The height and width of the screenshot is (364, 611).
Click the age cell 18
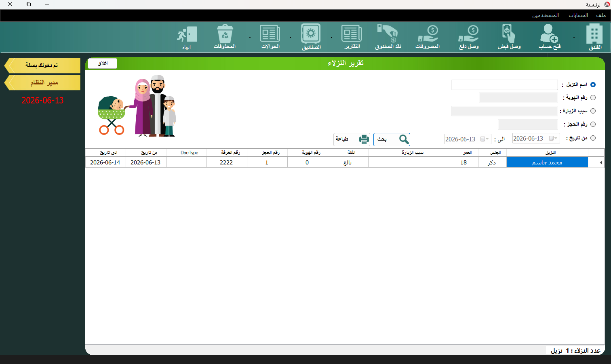pos(464,162)
